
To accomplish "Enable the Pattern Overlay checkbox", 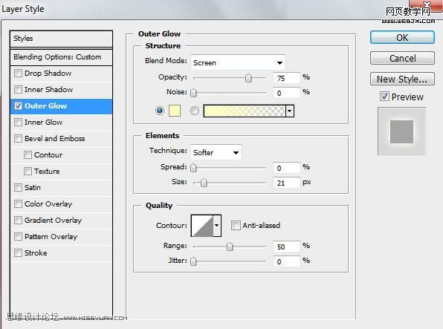I will (18, 236).
